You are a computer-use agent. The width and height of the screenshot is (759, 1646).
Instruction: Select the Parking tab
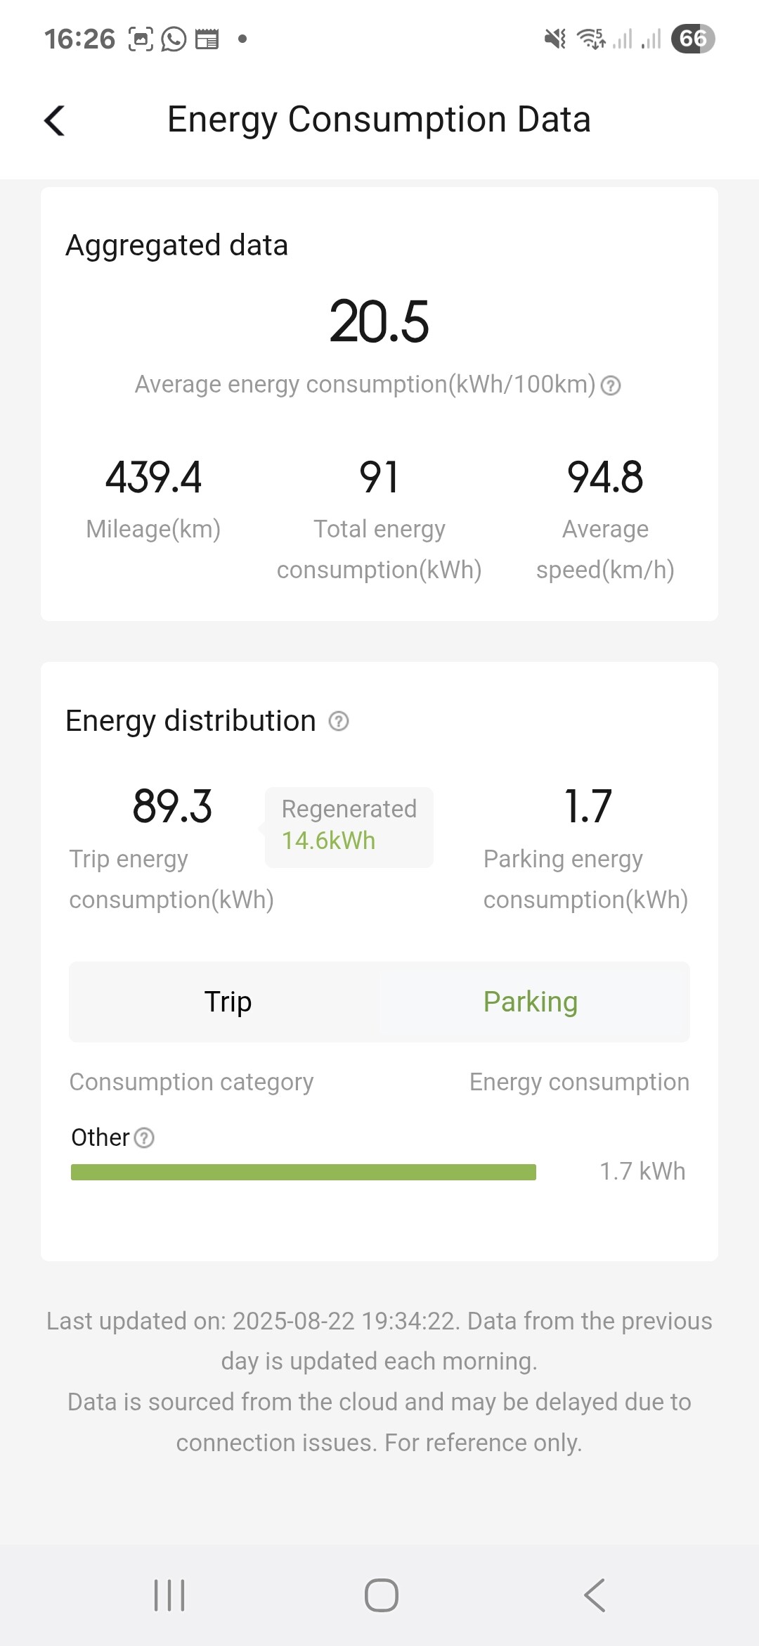pyautogui.click(x=531, y=1002)
